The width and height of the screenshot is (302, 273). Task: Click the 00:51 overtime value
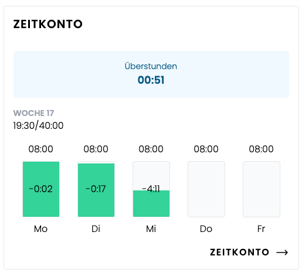(x=151, y=80)
